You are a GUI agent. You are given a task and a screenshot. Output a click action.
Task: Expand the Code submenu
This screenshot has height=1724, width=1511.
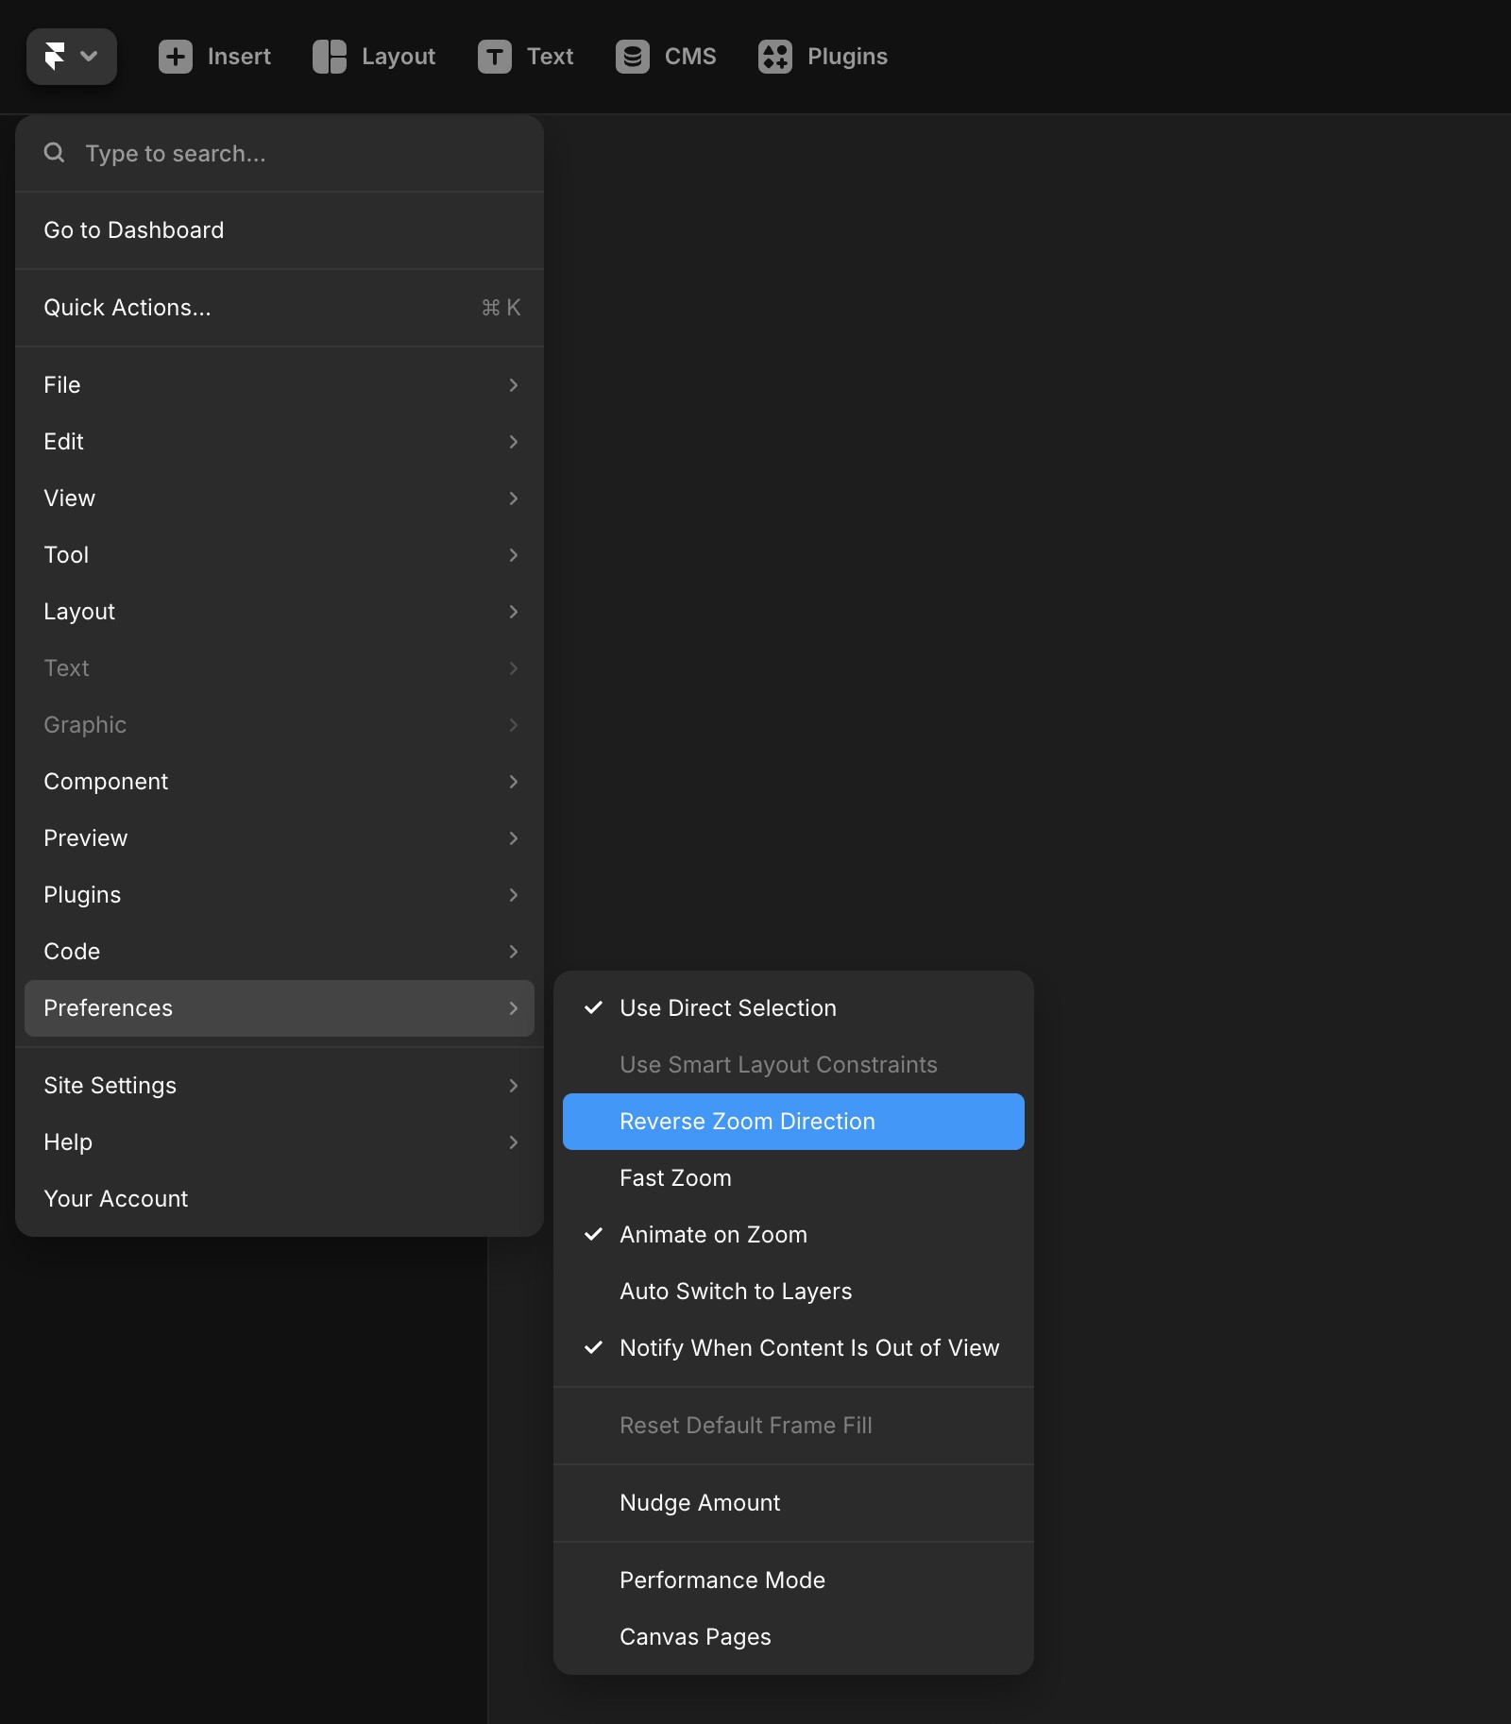click(x=280, y=952)
